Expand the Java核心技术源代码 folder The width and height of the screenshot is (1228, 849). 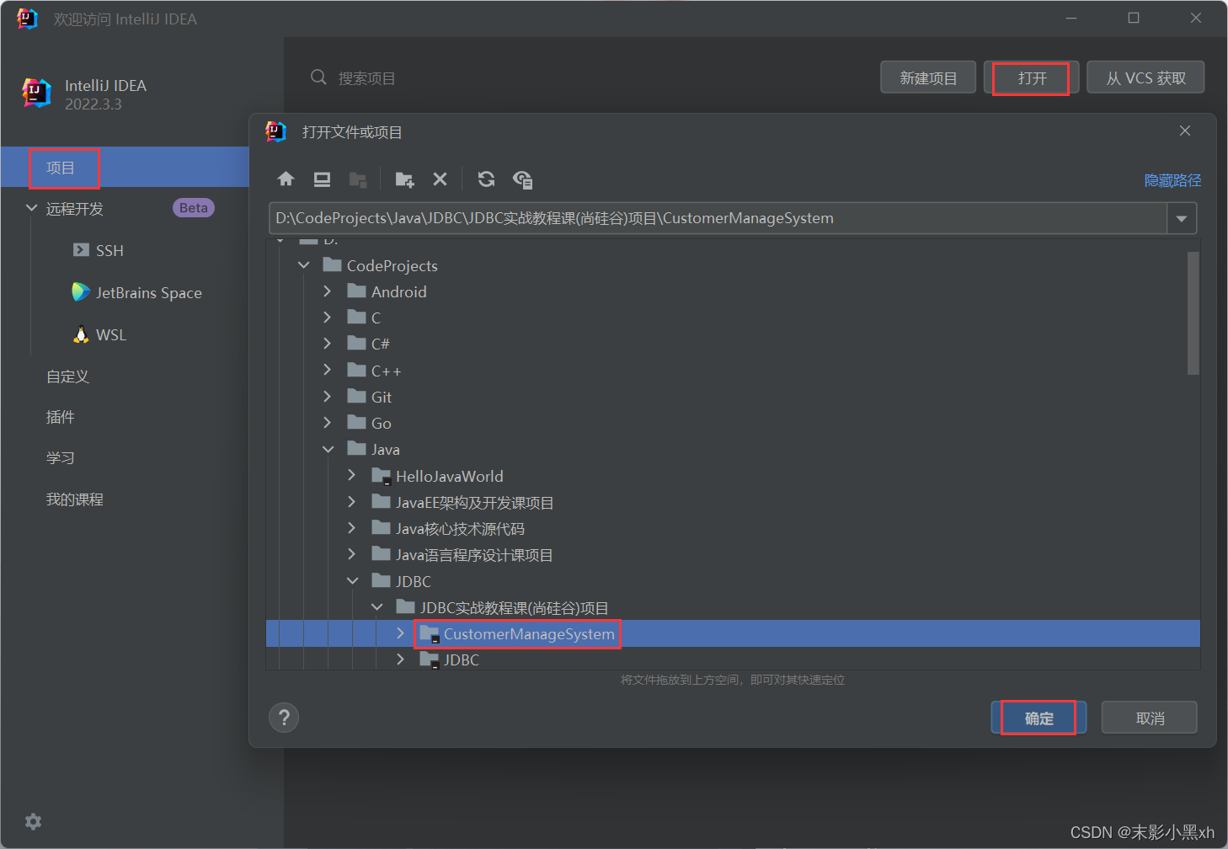pos(352,528)
